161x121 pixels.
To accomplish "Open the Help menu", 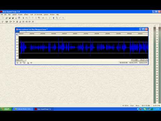I will tap(57, 14).
